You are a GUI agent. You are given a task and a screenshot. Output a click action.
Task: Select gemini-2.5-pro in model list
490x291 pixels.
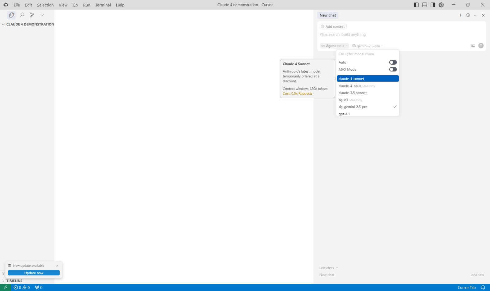pyautogui.click(x=368, y=107)
